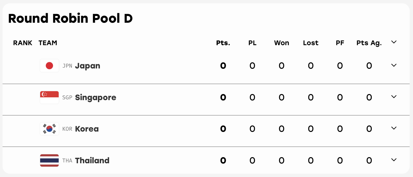Click the Japan flag icon
The height and width of the screenshot is (177, 413).
(49, 66)
